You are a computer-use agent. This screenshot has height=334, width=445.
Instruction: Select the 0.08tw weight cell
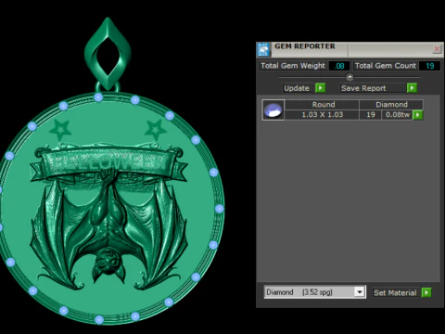coord(397,115)
